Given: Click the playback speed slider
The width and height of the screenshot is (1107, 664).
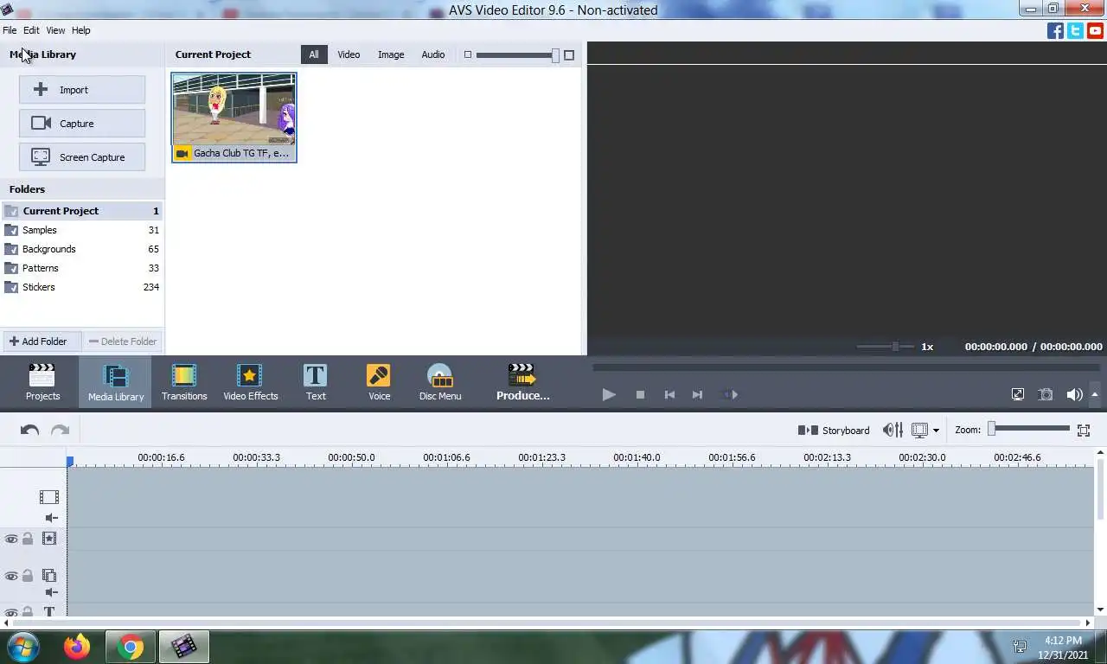Looking at the screenshot, I should pos(885,347).
